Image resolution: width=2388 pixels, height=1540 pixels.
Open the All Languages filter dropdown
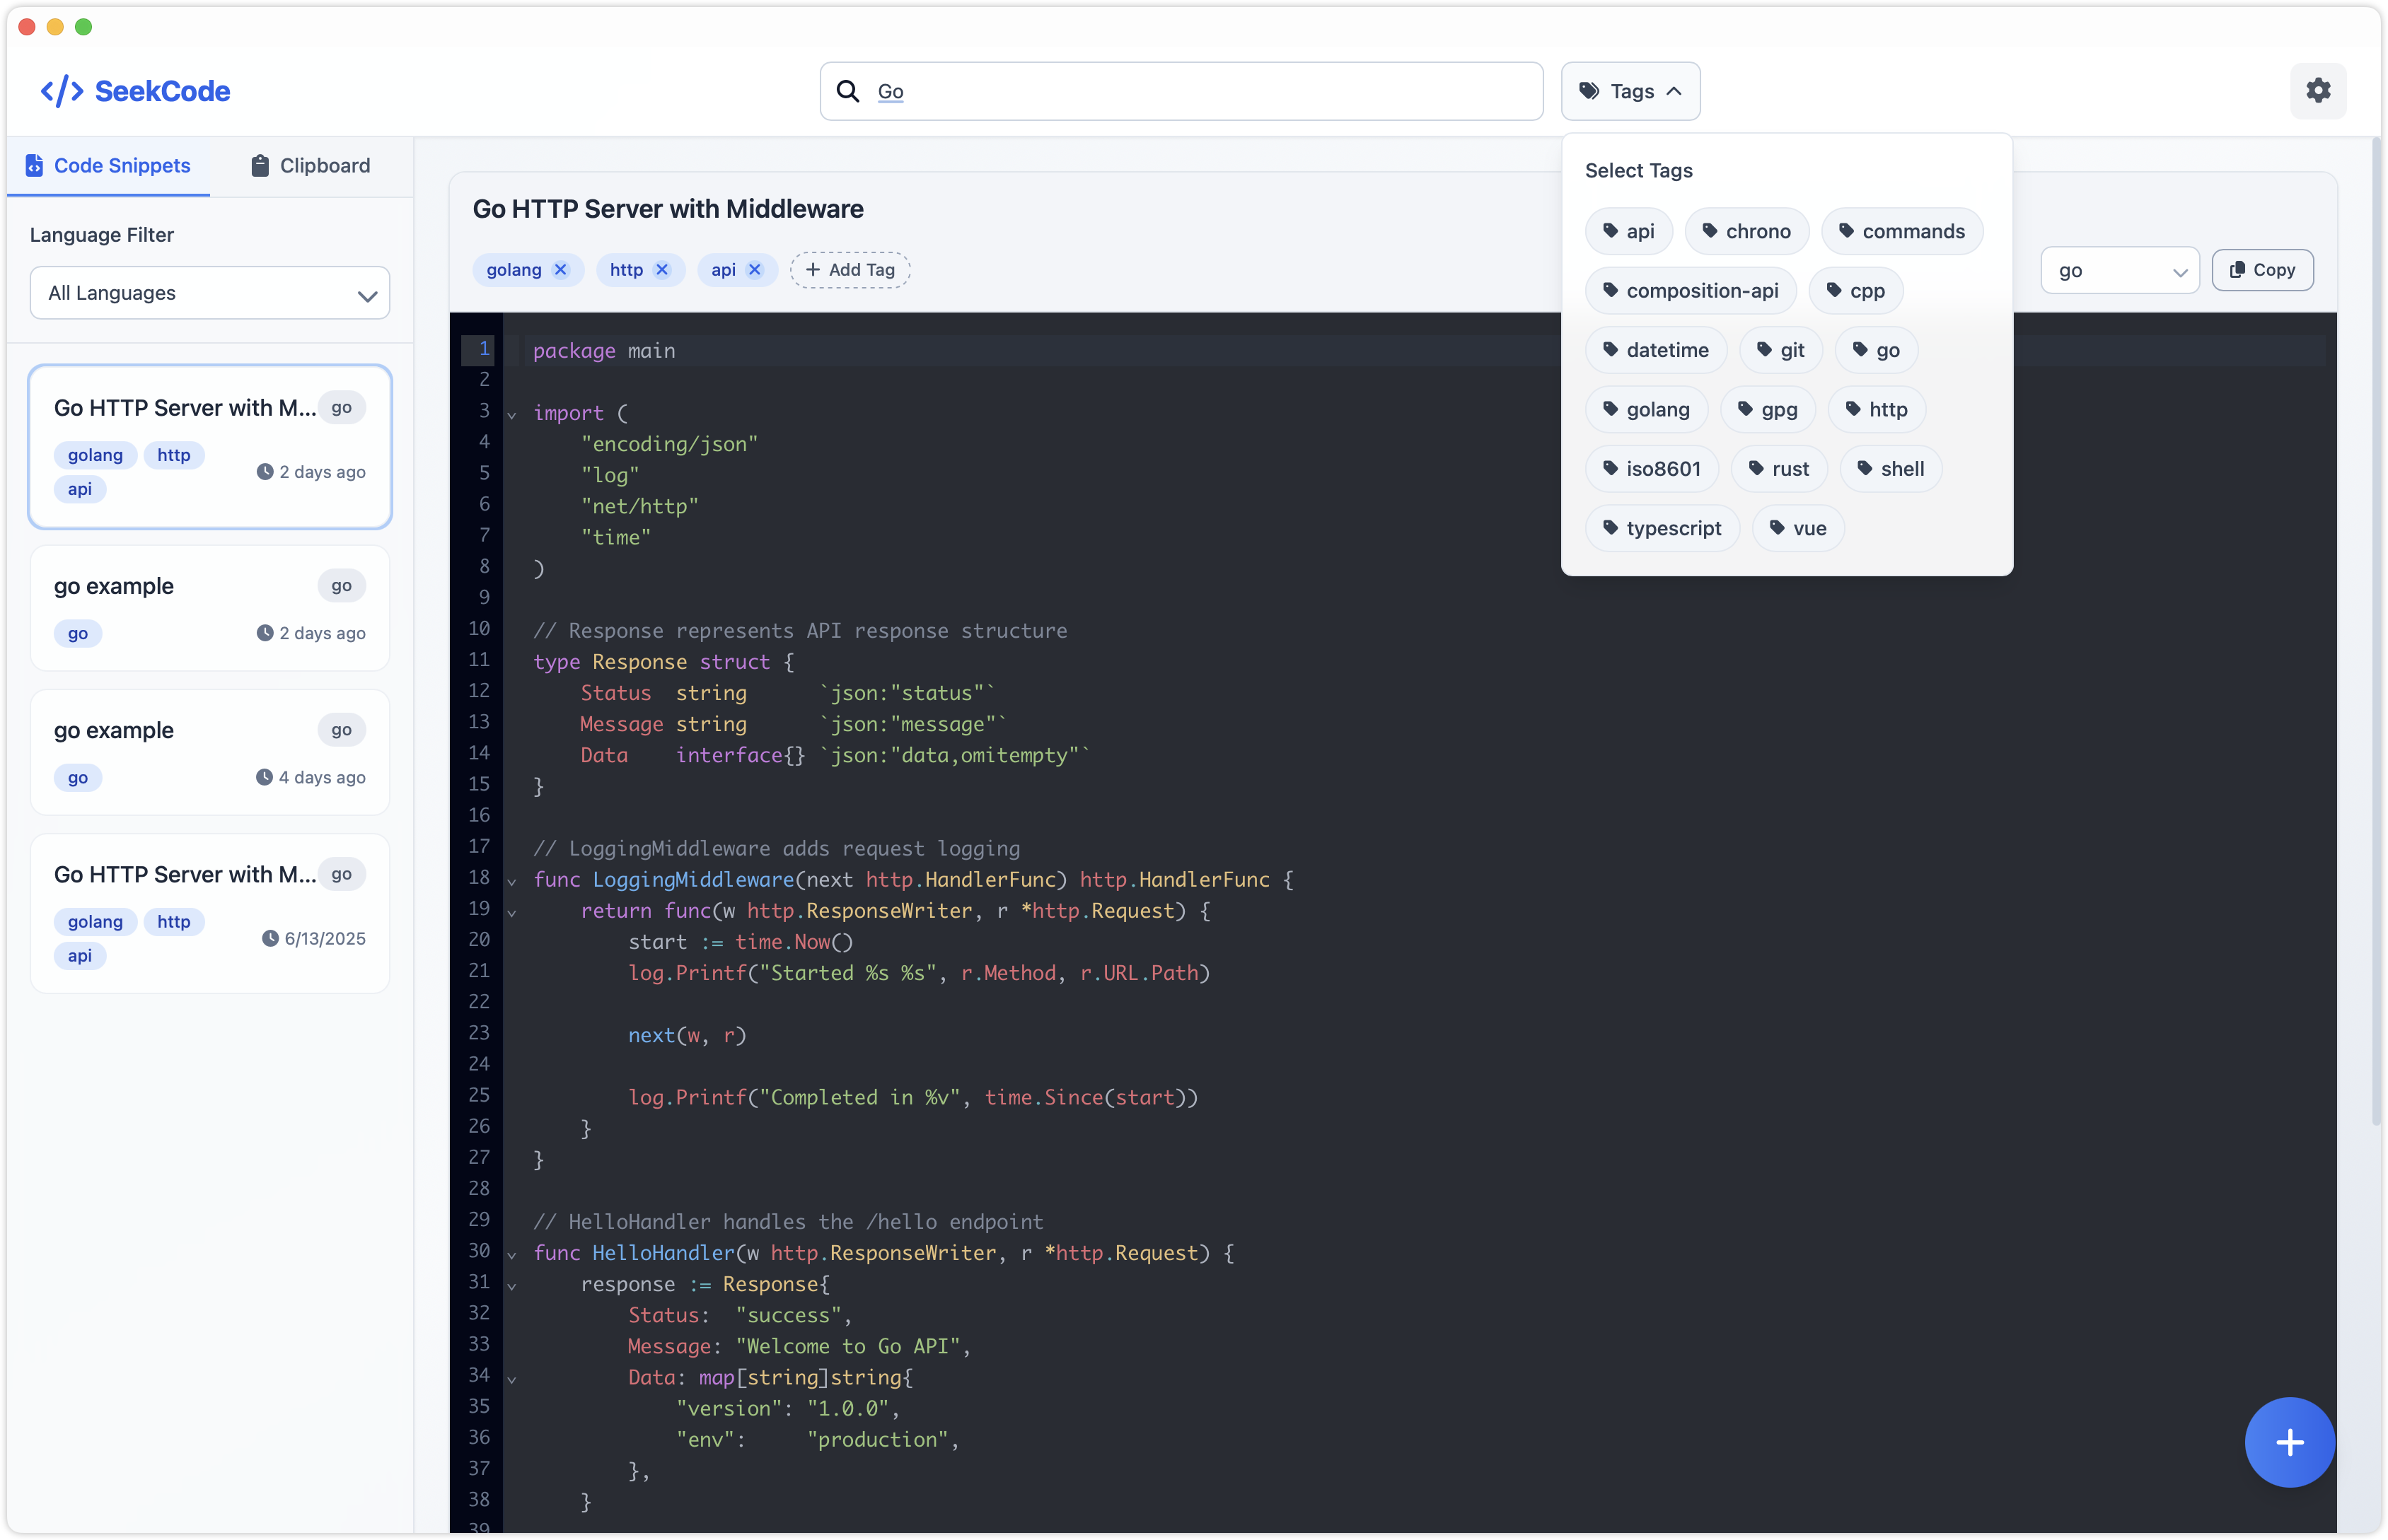[x=210, y=293]
